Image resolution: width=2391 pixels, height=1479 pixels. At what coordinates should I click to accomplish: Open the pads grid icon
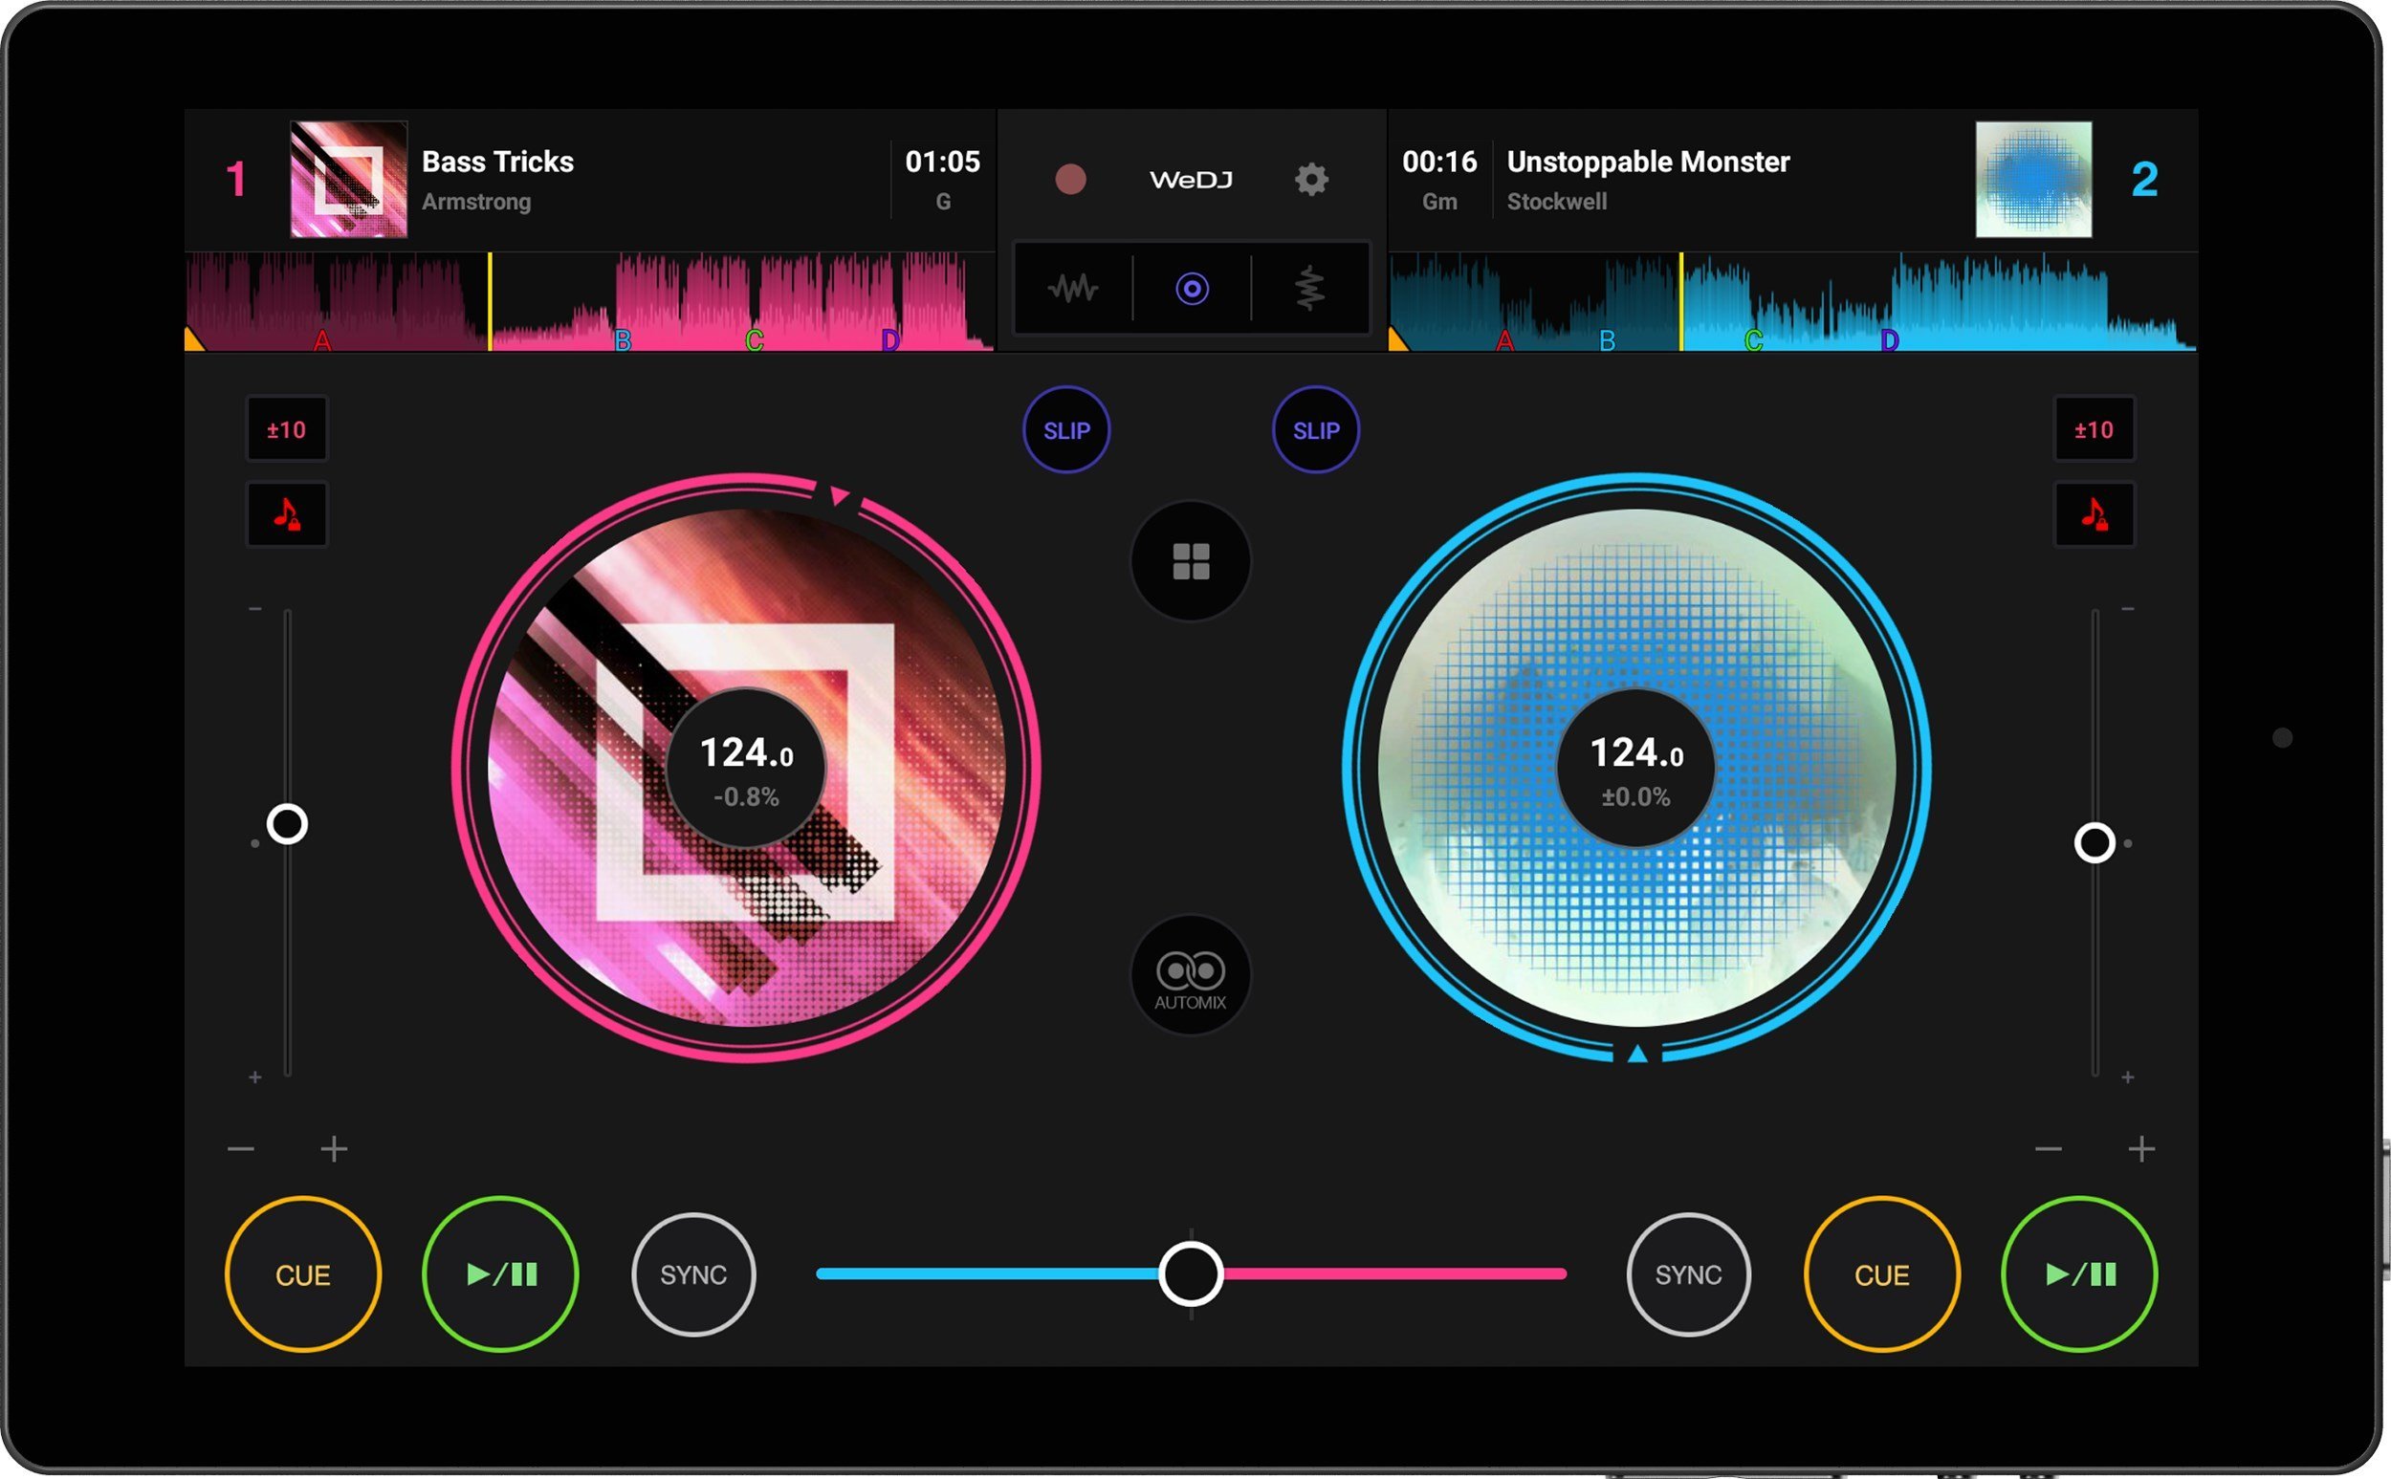point(1191,561)
